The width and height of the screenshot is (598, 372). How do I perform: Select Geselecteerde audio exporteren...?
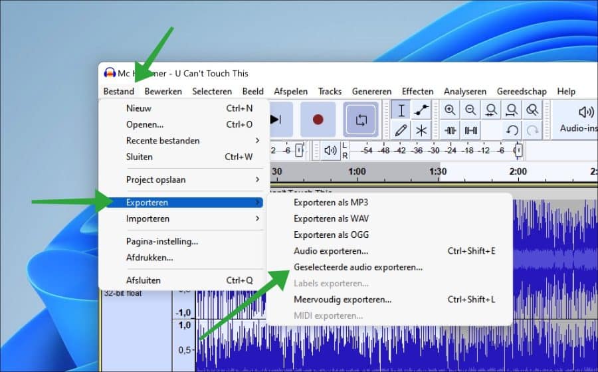click(x=389, y=267)
